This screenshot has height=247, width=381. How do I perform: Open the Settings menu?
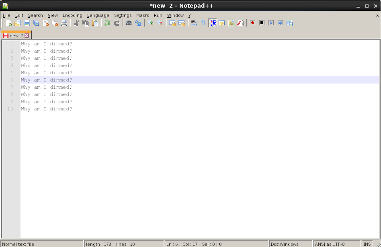pyautogui.click(x=123, y=15)
